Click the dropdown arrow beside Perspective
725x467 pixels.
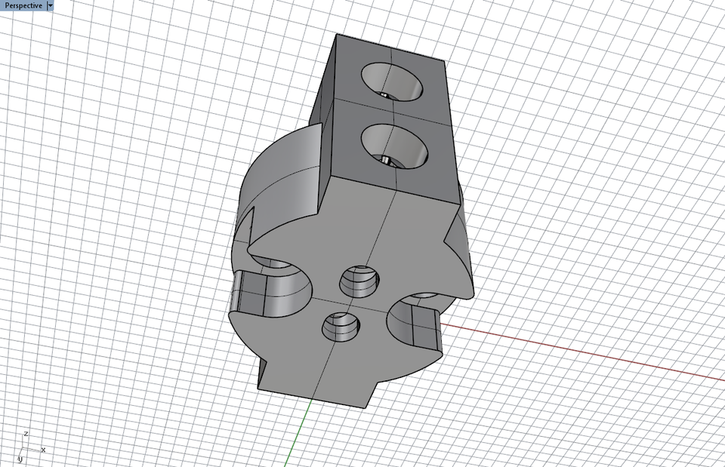pos(51,5)
